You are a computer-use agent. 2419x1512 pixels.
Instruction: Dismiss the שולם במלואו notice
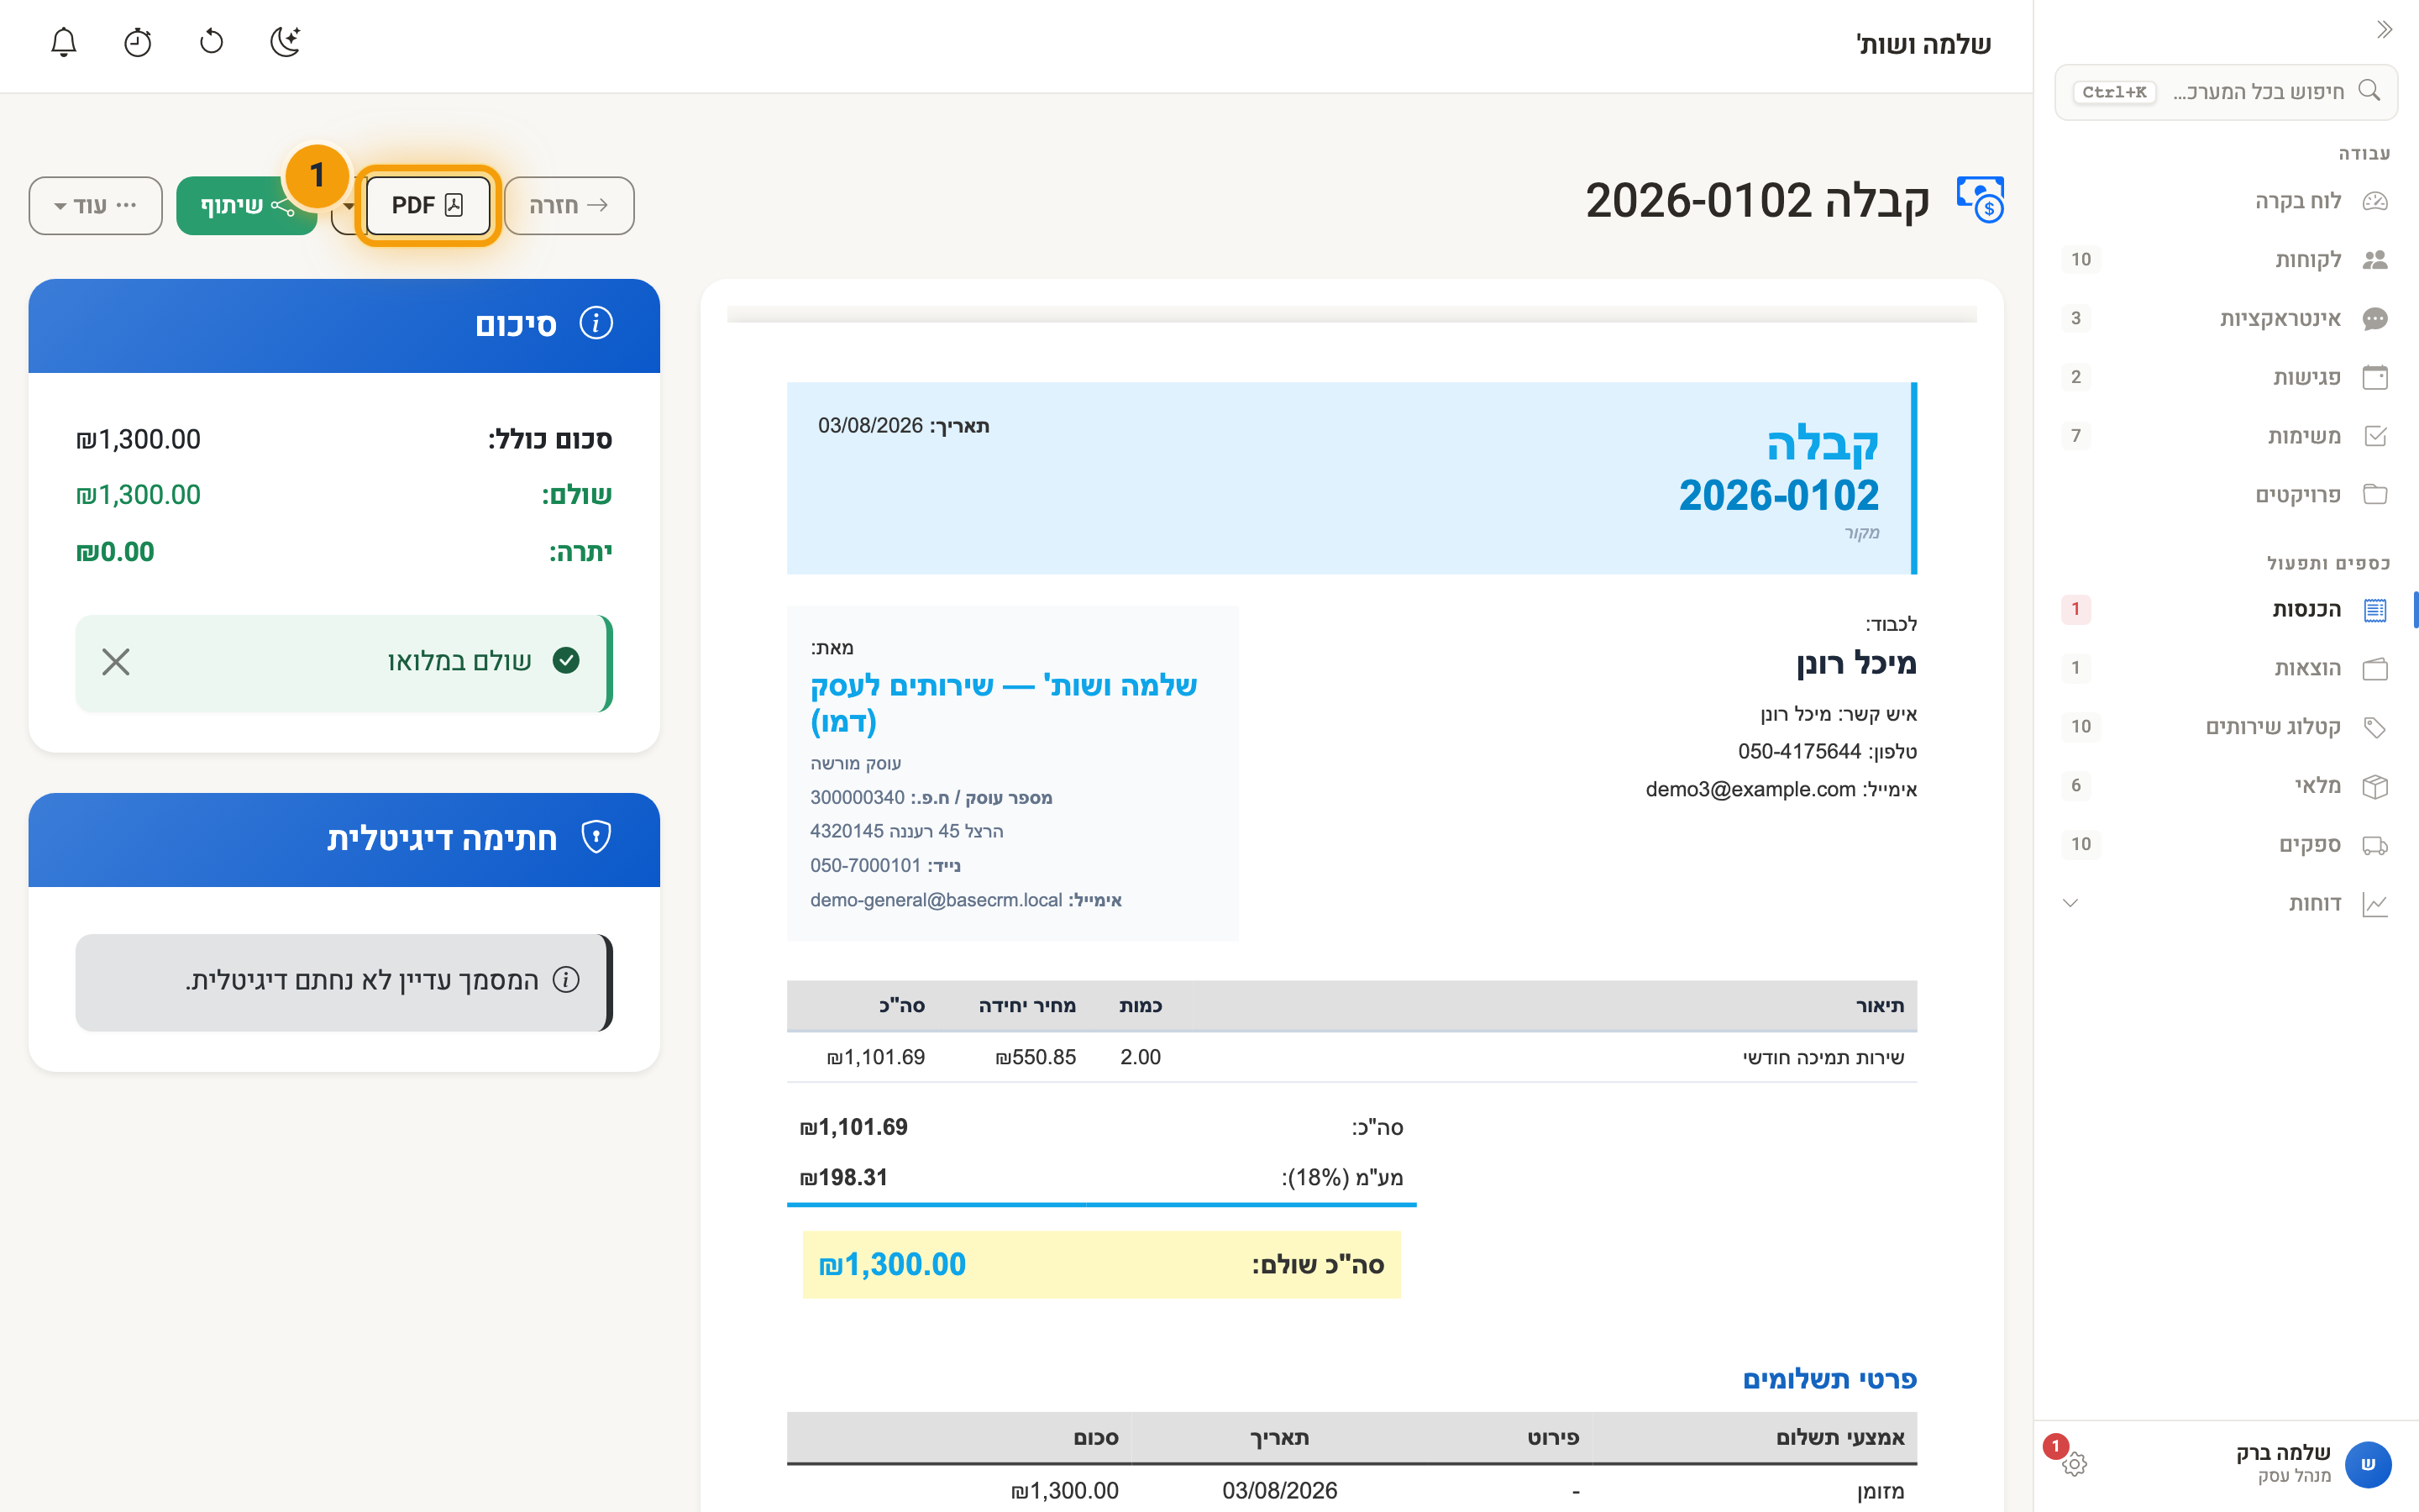coord(116,662)
